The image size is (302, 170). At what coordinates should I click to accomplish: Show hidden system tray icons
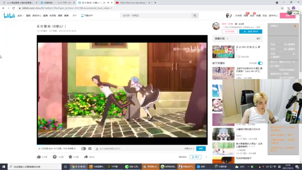pyautogui.click(x=248, y=167)
